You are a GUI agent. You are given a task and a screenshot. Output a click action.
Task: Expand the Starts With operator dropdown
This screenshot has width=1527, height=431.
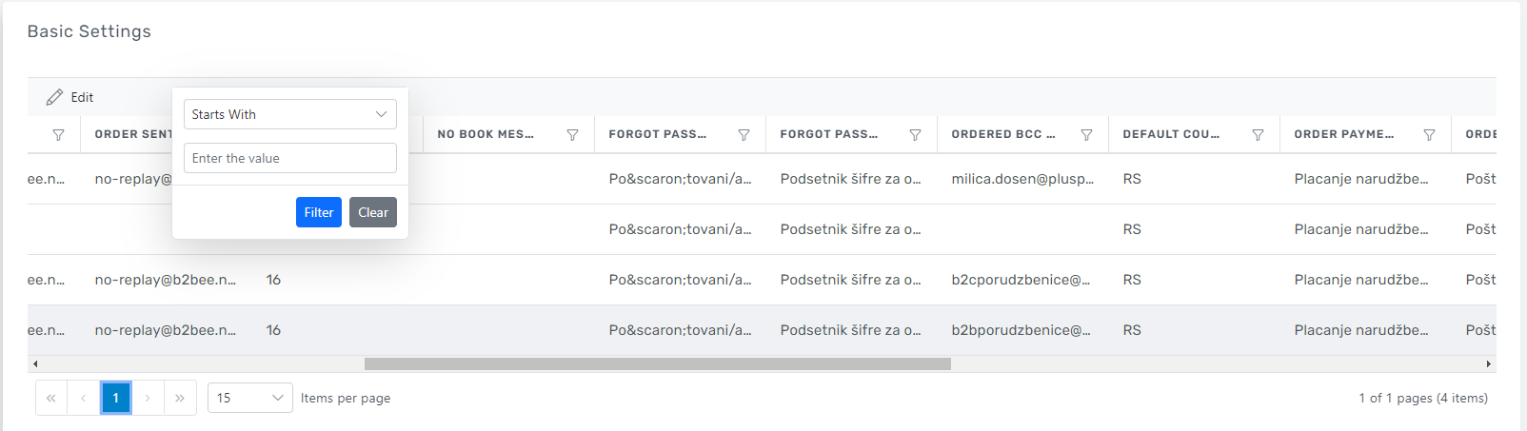pos(289,114)
